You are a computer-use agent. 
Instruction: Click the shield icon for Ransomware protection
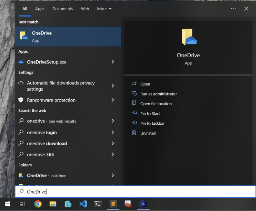pyautogui.click(x=21, y=100)
